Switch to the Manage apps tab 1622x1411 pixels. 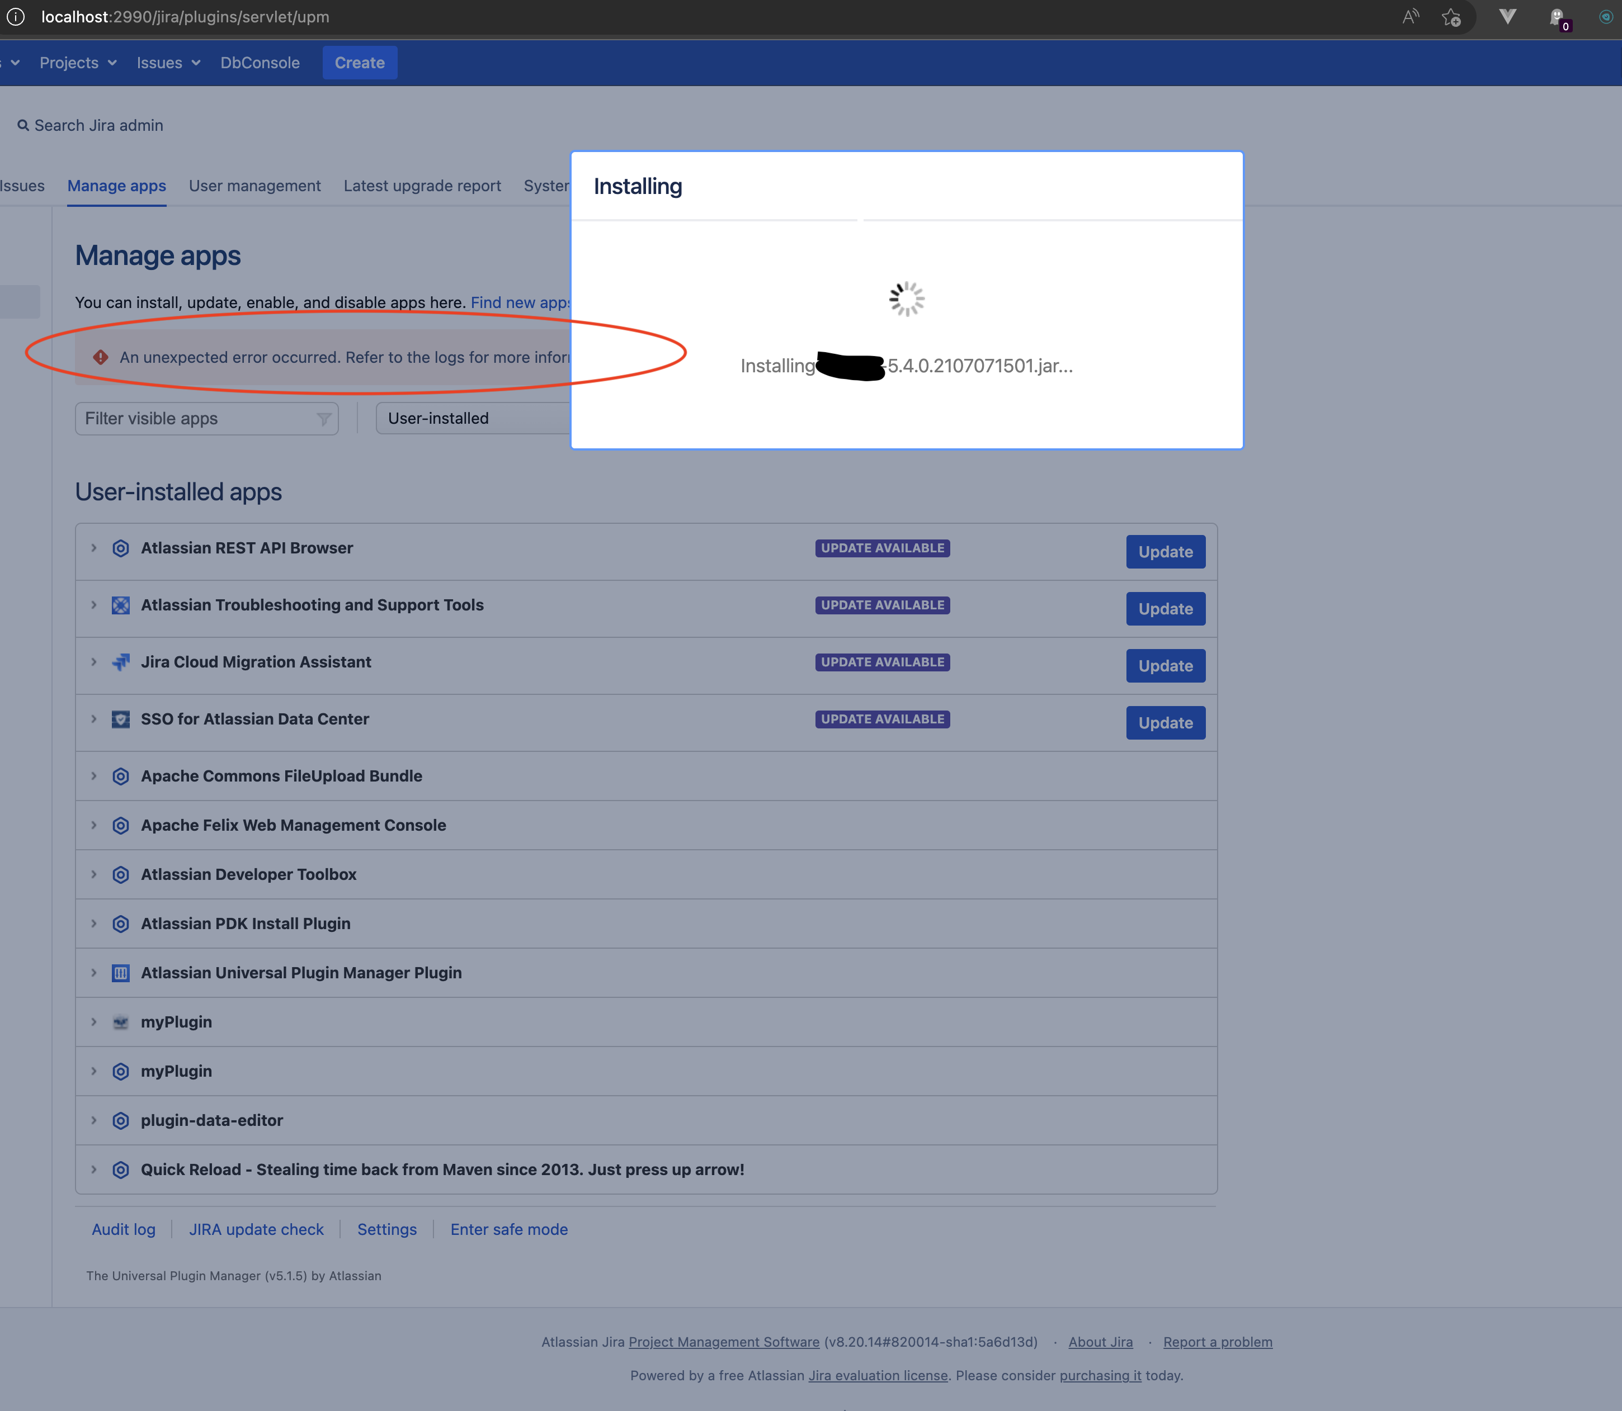[x=116, y=186]
